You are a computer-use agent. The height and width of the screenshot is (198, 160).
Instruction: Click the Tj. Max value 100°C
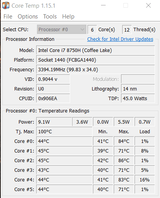[x=64, y=131]
